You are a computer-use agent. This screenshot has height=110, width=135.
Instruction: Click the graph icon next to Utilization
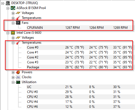pos(18,82)
